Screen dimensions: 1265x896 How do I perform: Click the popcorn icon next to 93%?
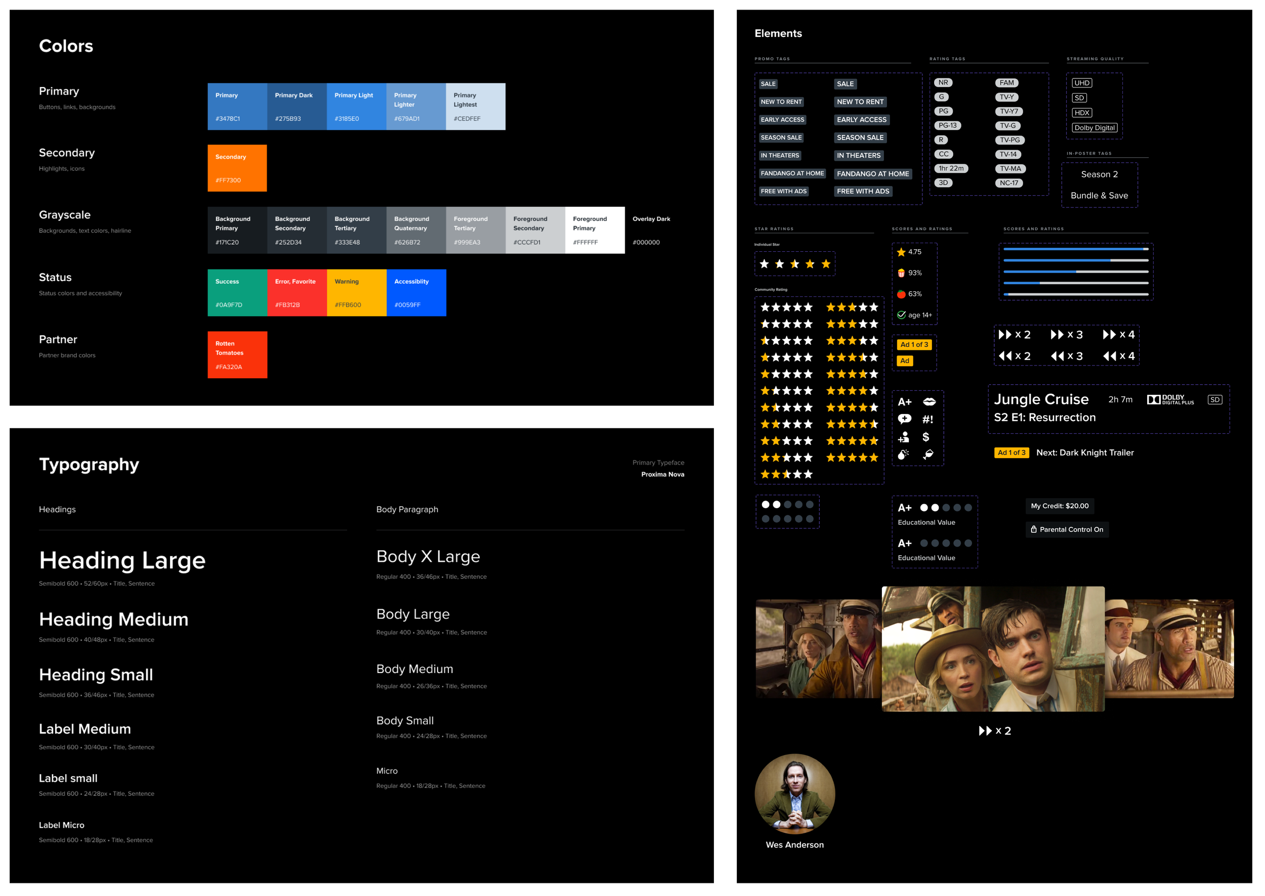point(901,273)
